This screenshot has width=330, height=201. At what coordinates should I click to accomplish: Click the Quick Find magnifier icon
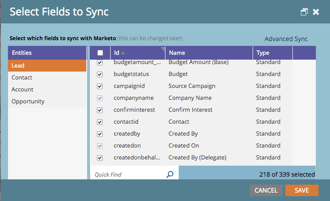170,174
